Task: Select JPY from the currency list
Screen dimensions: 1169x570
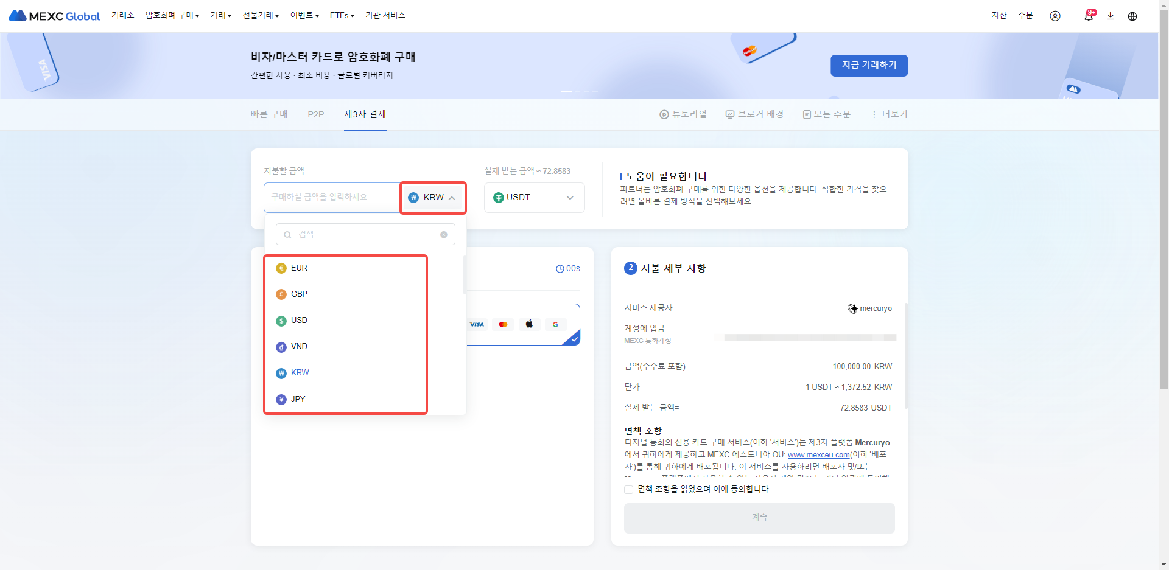Action: (298, 399)
